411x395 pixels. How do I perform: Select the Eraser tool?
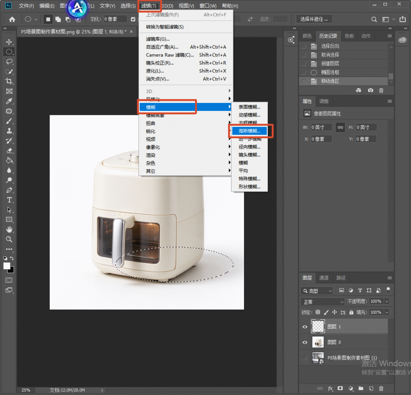coord(9,151)
